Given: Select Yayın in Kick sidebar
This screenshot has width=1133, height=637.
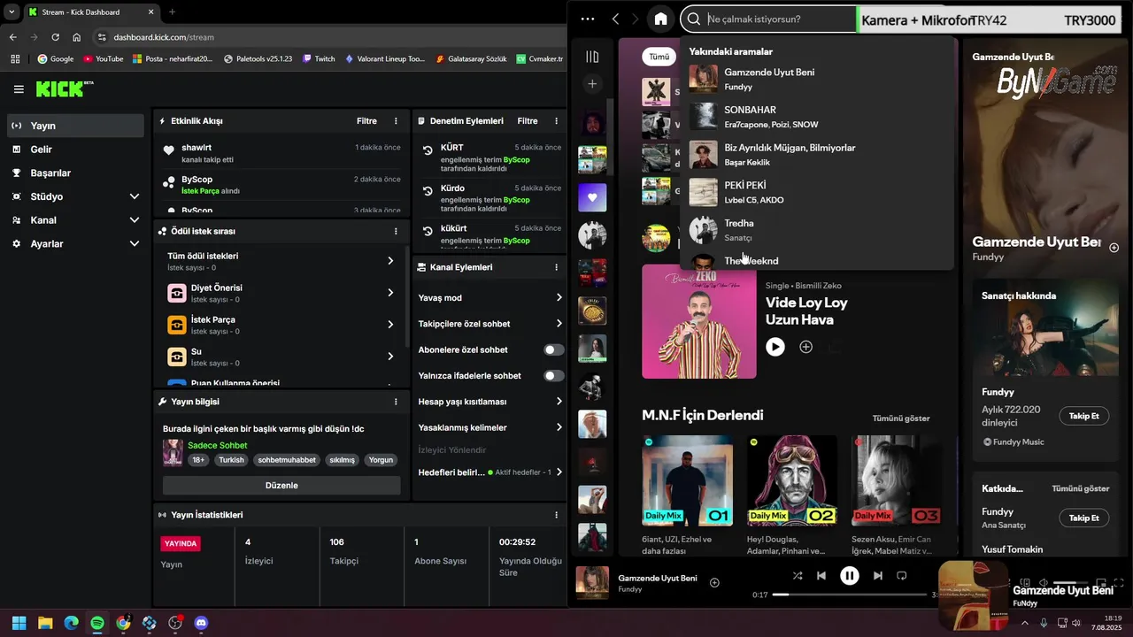Looking at the screenshot, I should click(x=74, y=126).
